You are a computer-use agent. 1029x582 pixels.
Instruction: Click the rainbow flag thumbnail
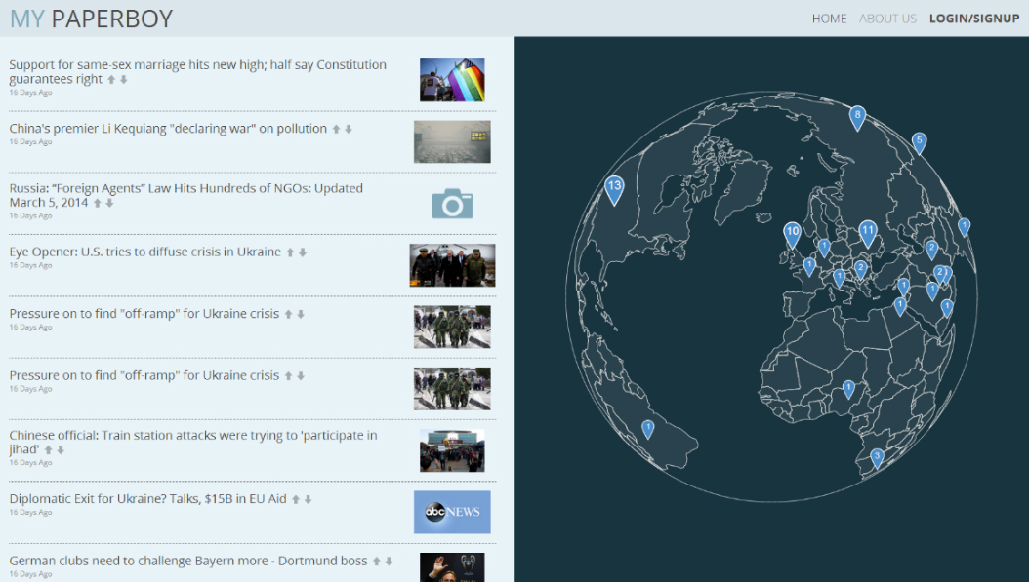coord(452,80)
